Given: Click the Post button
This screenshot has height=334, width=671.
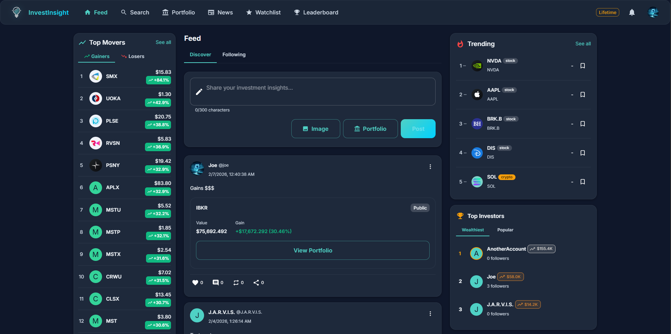Looking at the screenshot, I should pyautogui.click(x=418, y=129).
